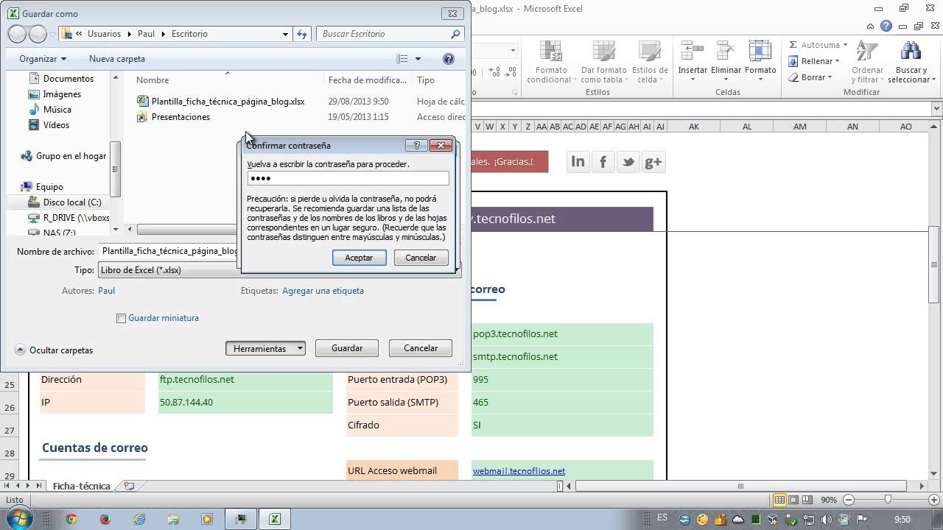The height and width of the screenshot is (530, 943).
Task: Open the webmail.tecnoflios.net hyperlink
Action: click(x=519, y=471)
